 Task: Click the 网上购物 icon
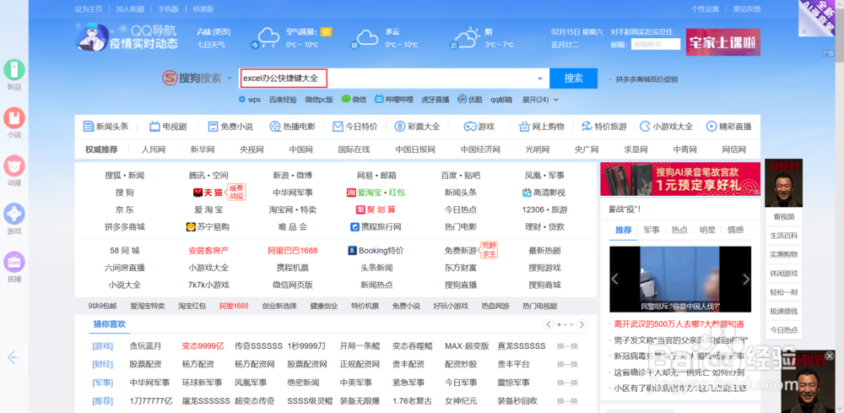pos(524,127)
